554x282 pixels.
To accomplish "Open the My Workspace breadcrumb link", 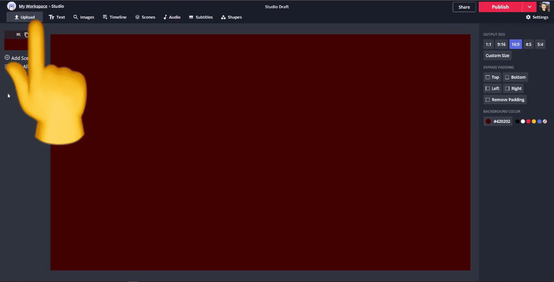I will tap(33, 6).
